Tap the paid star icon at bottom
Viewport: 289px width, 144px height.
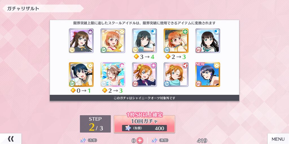[x=83, y=140]
